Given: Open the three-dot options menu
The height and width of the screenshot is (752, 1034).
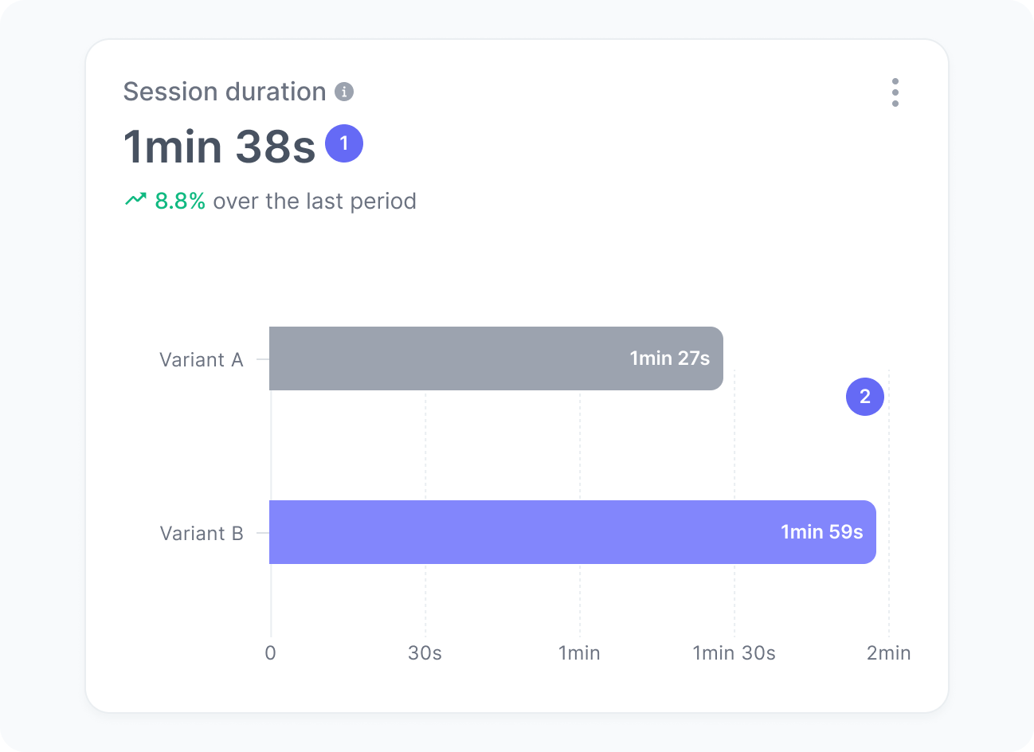Looking at the screenshot, I should (895, 92).
